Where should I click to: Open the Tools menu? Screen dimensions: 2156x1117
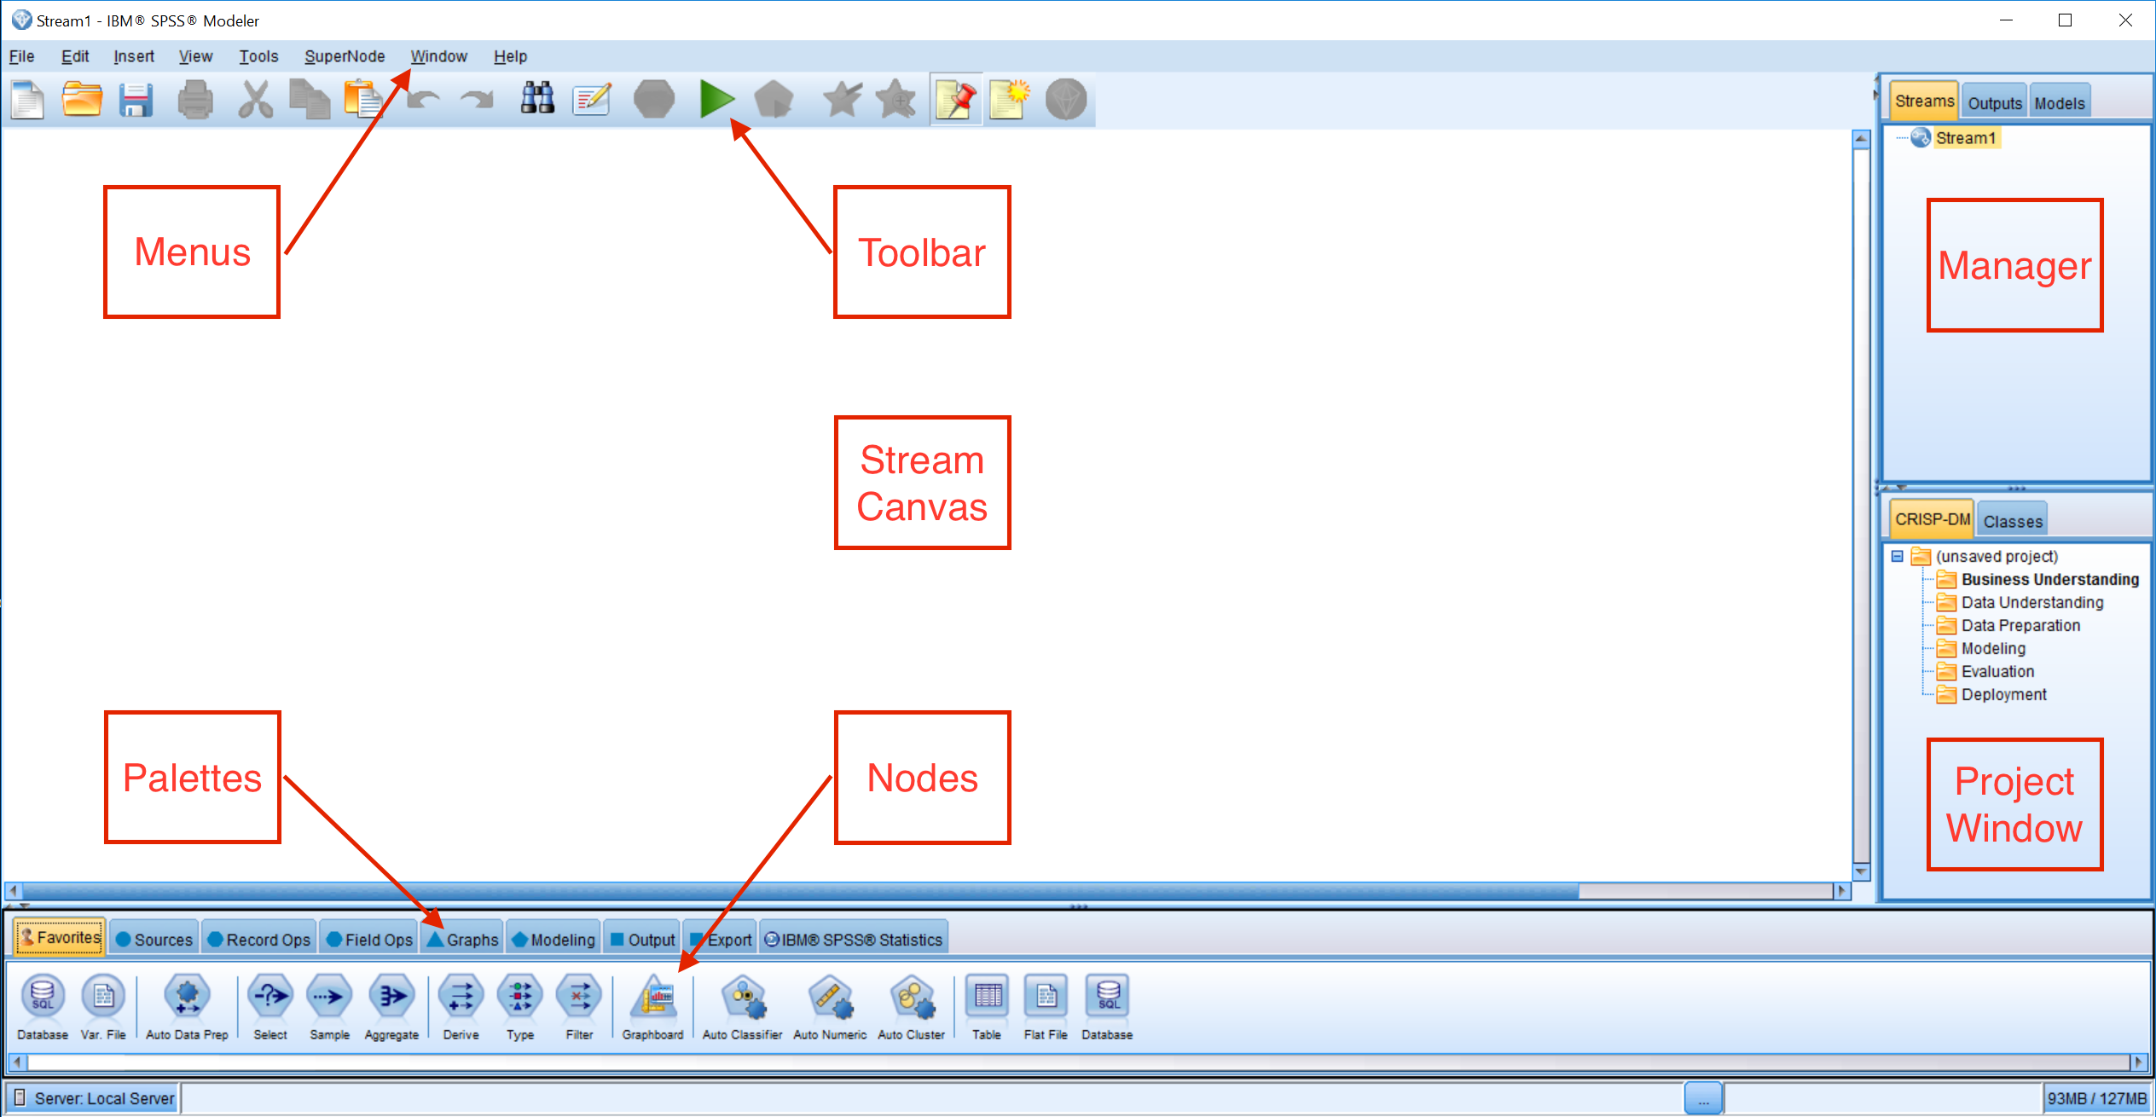[258, 56]
